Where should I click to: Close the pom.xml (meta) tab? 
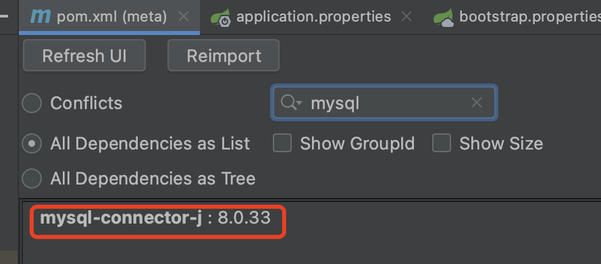pos(184,16)
